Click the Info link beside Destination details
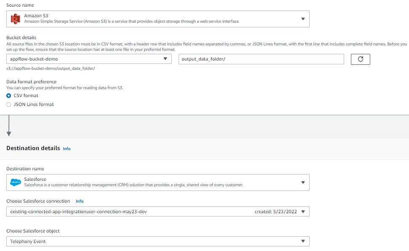The width and height of the screenshot is (409, 251). click(67, 148)
